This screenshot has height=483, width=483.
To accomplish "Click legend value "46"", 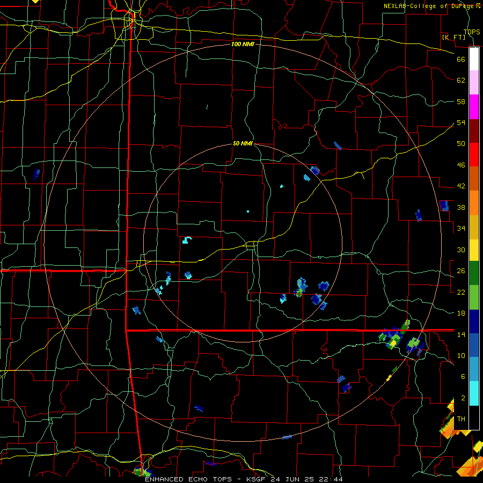I will pyautogui.click(x=461, y=165).
